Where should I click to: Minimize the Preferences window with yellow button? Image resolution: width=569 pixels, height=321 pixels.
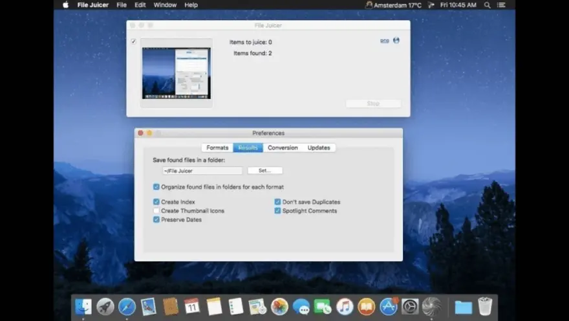pos(149,133)
